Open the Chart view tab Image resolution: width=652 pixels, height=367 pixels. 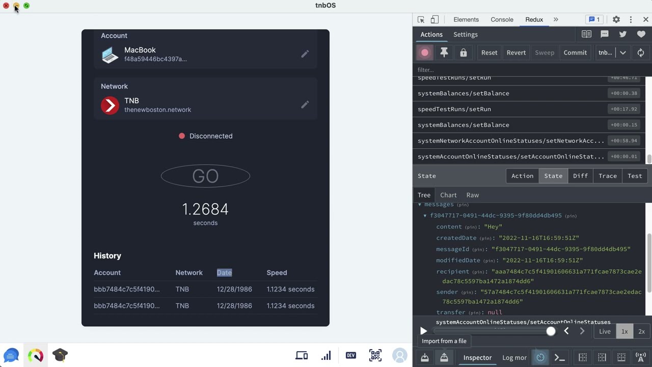click(x=448, y=195)
